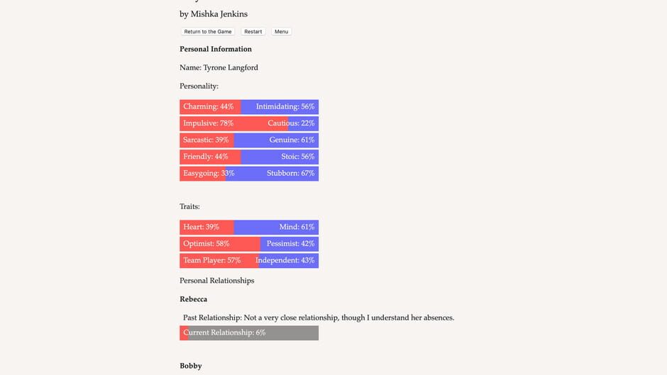Open the Menu button
This screenshot has width=667, height=375.
point(281,32)
